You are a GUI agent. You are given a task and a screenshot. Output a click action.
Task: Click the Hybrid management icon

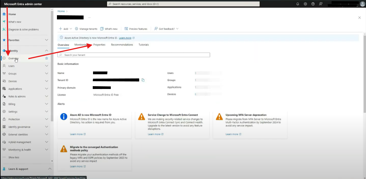tap(4, 142)
